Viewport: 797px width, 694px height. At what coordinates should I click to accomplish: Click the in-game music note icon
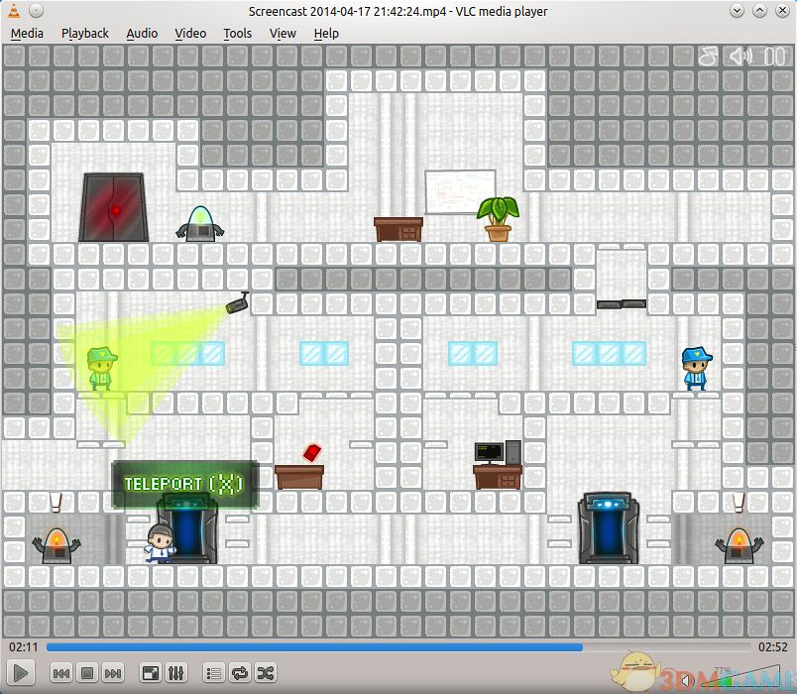[708, 57]
